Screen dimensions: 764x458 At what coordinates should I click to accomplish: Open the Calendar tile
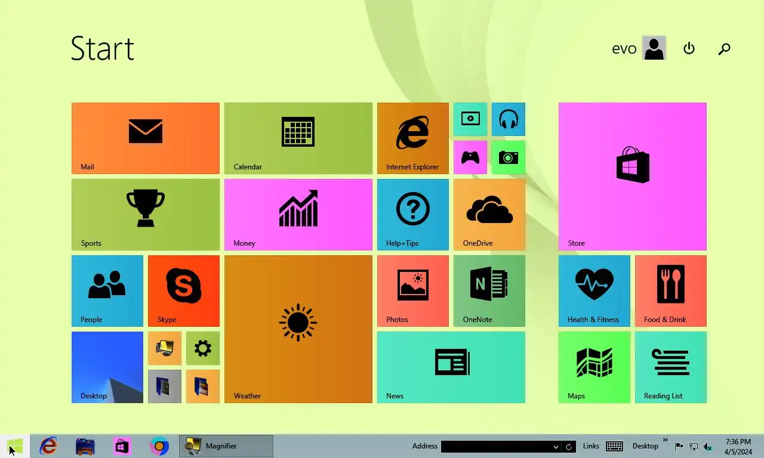click(298, 138)
